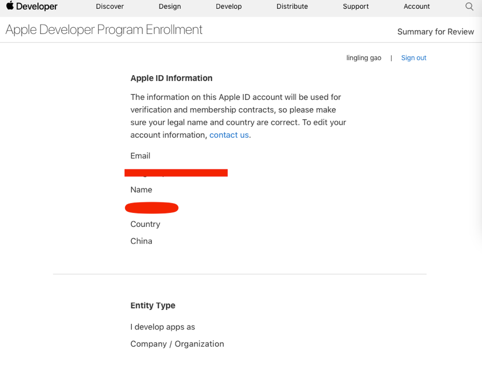Viewport: 482px width, 368px height.
Task: Open the Support menu
Action: [356, 7]
